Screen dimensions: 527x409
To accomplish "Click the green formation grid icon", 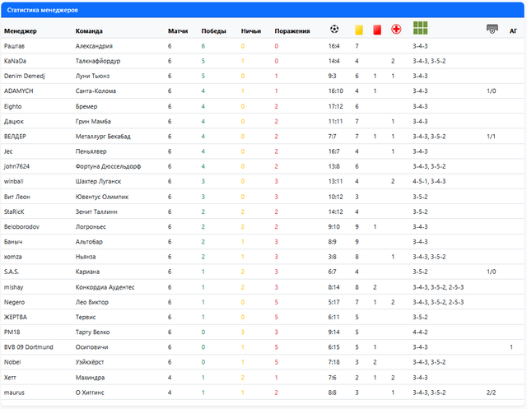I will [x=421, y=27].
